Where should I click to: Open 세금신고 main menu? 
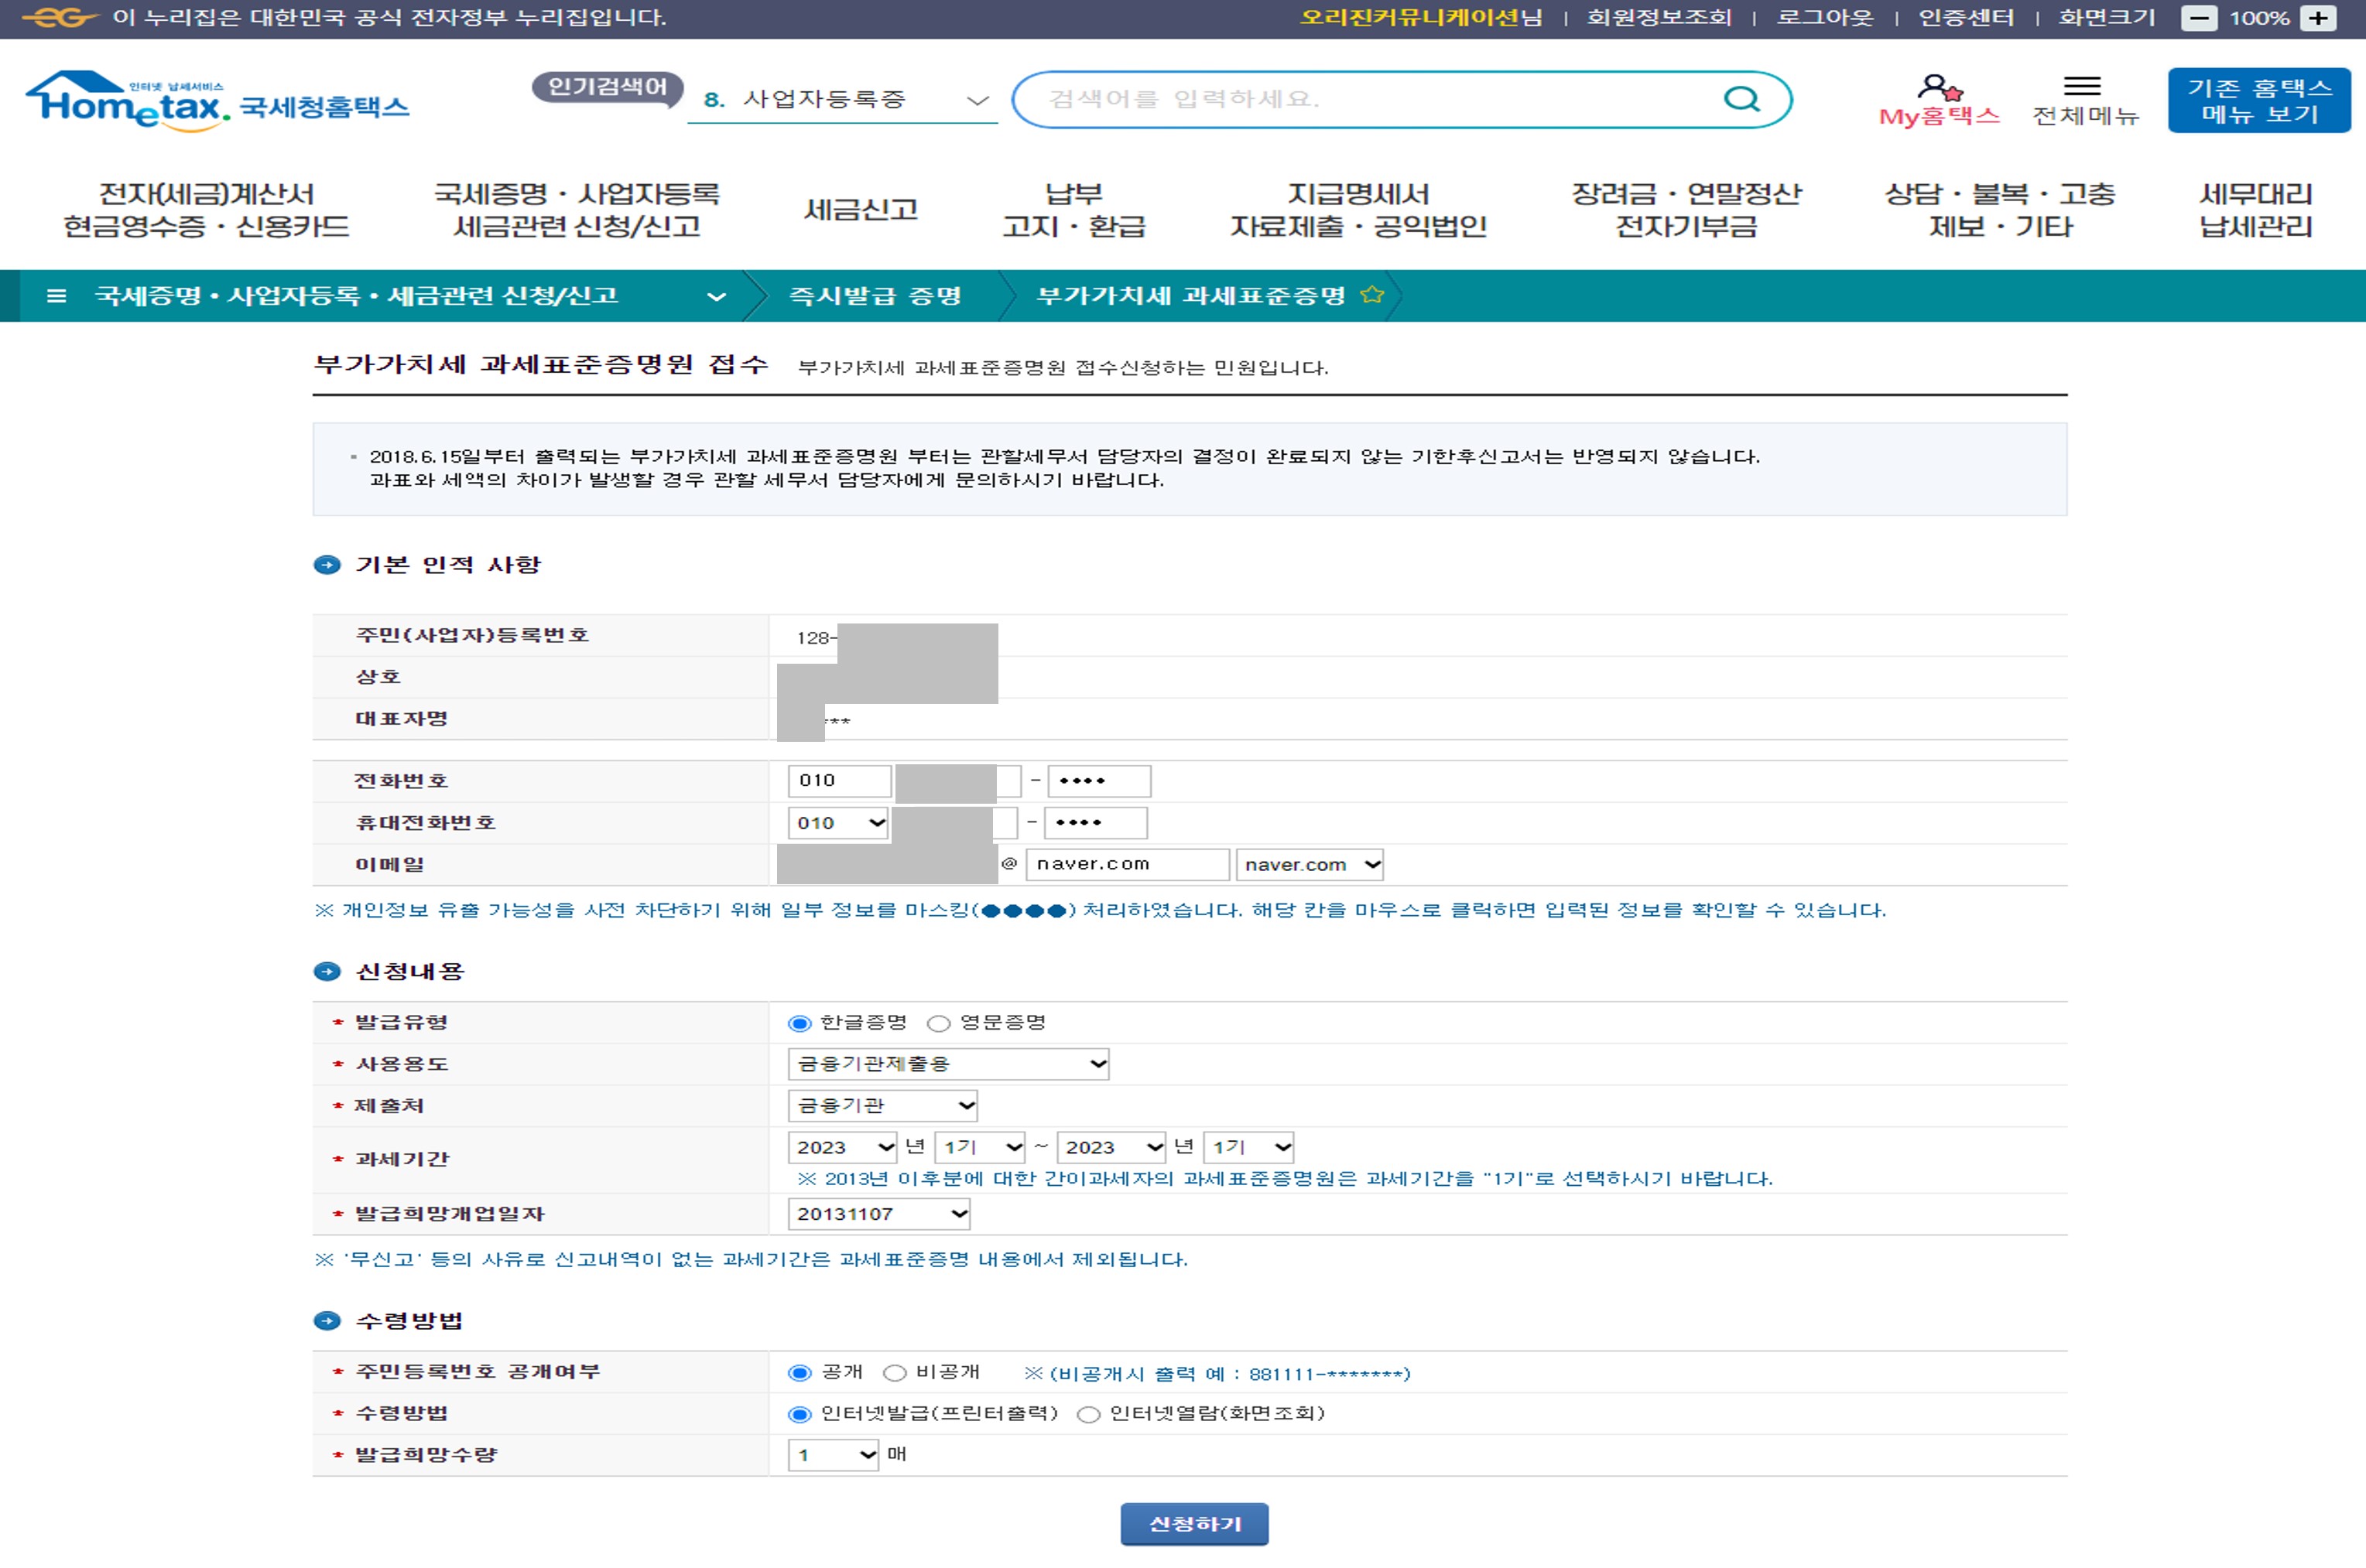[x=861, y=210]
